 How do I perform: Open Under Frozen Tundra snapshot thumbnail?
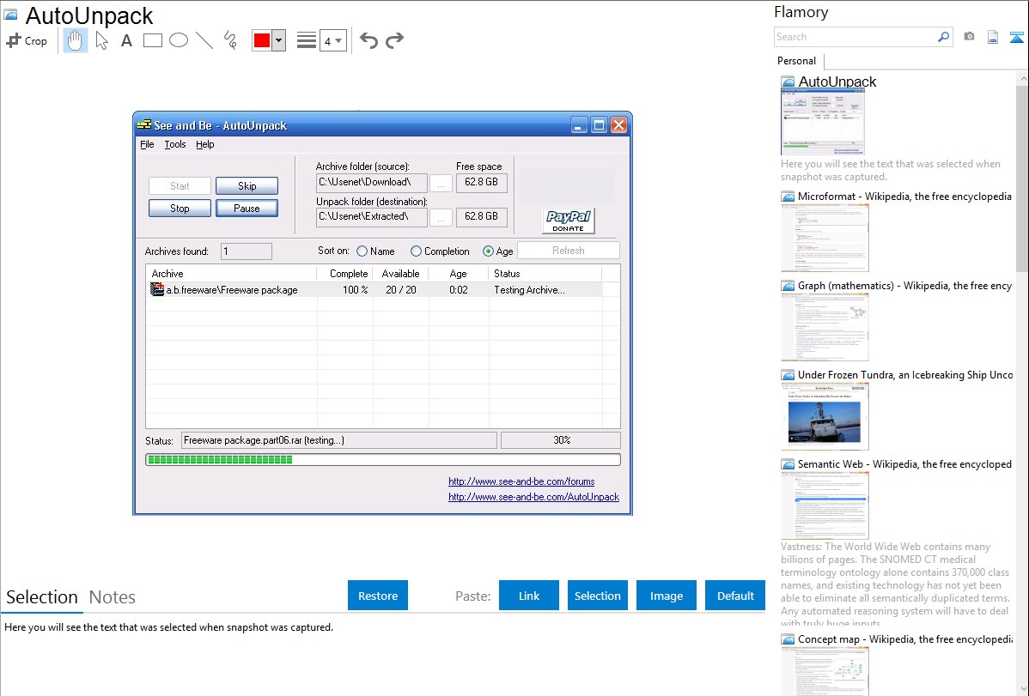point(825,416)
